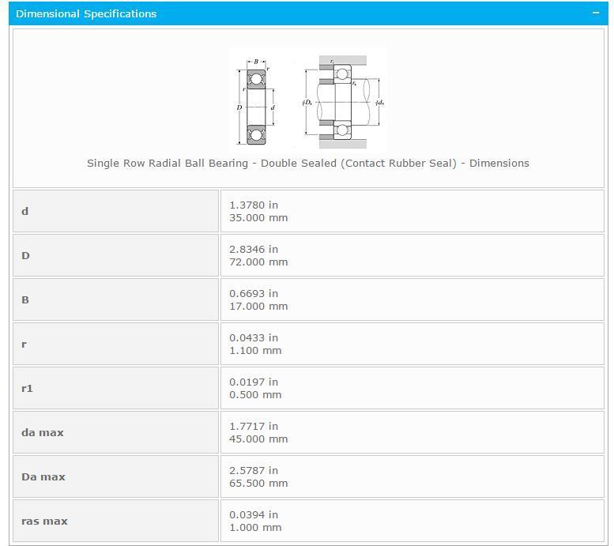614x546 pixels.
Task: Click the 'r1' row label
Action: pos(28,388)
